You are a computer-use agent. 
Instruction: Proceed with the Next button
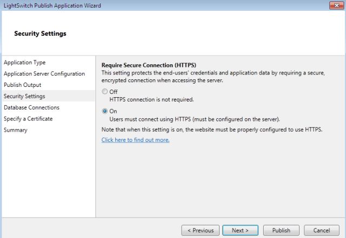[240, 230]
